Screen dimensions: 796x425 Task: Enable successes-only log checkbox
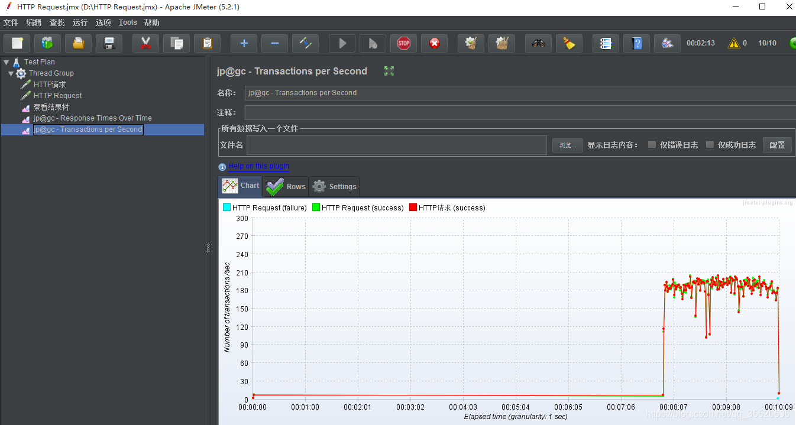coord(710,145)
